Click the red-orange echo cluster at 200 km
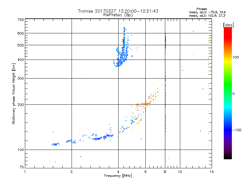Screen dimensions: 249x187 (x=143, y=104)
